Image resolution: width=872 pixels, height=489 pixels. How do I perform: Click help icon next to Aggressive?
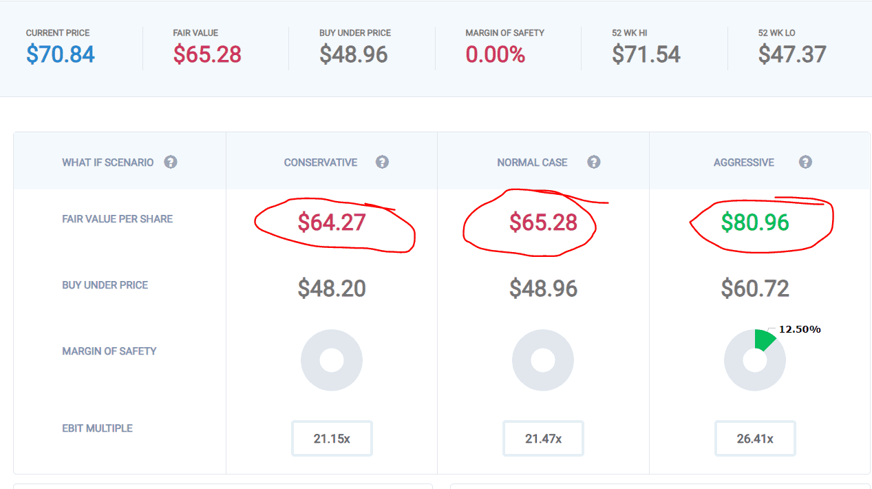[x=805, y=163]
